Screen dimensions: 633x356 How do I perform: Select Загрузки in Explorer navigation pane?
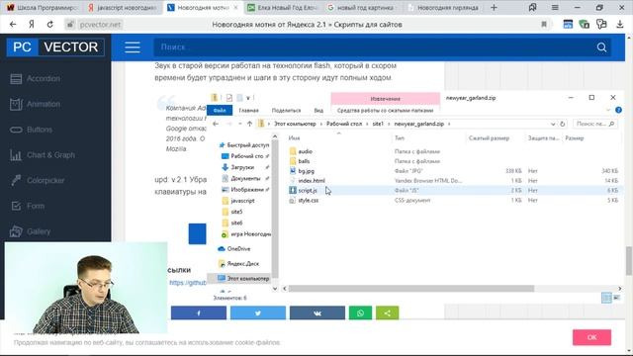[242, 167]
